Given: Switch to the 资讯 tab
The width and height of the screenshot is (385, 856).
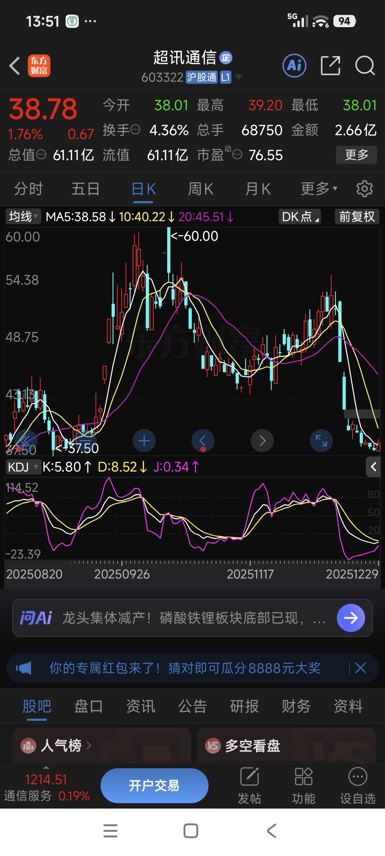Looking at the screenshot, I should (141, 706).
